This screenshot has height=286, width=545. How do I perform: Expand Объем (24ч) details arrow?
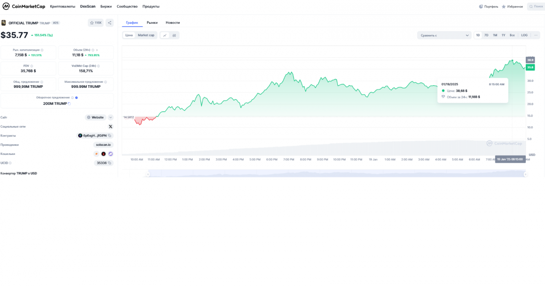pos(97,50)
